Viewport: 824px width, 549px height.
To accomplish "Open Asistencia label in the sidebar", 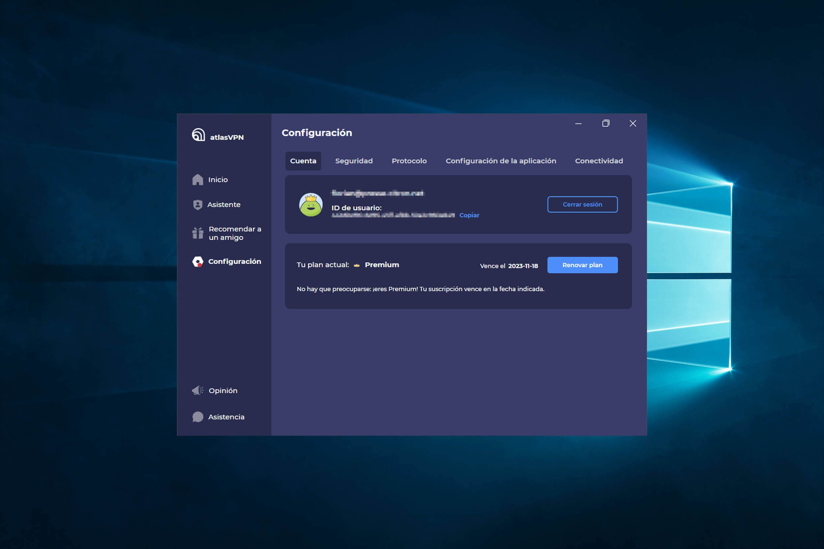I will point(226,417).
